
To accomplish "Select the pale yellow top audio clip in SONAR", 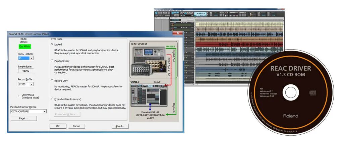I will [x=239, y=24].
